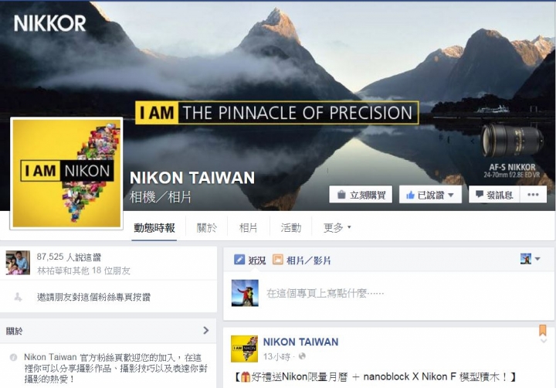
Task: Click the friends-who-like thumbnail photo
Action: (x=18, y=263)
